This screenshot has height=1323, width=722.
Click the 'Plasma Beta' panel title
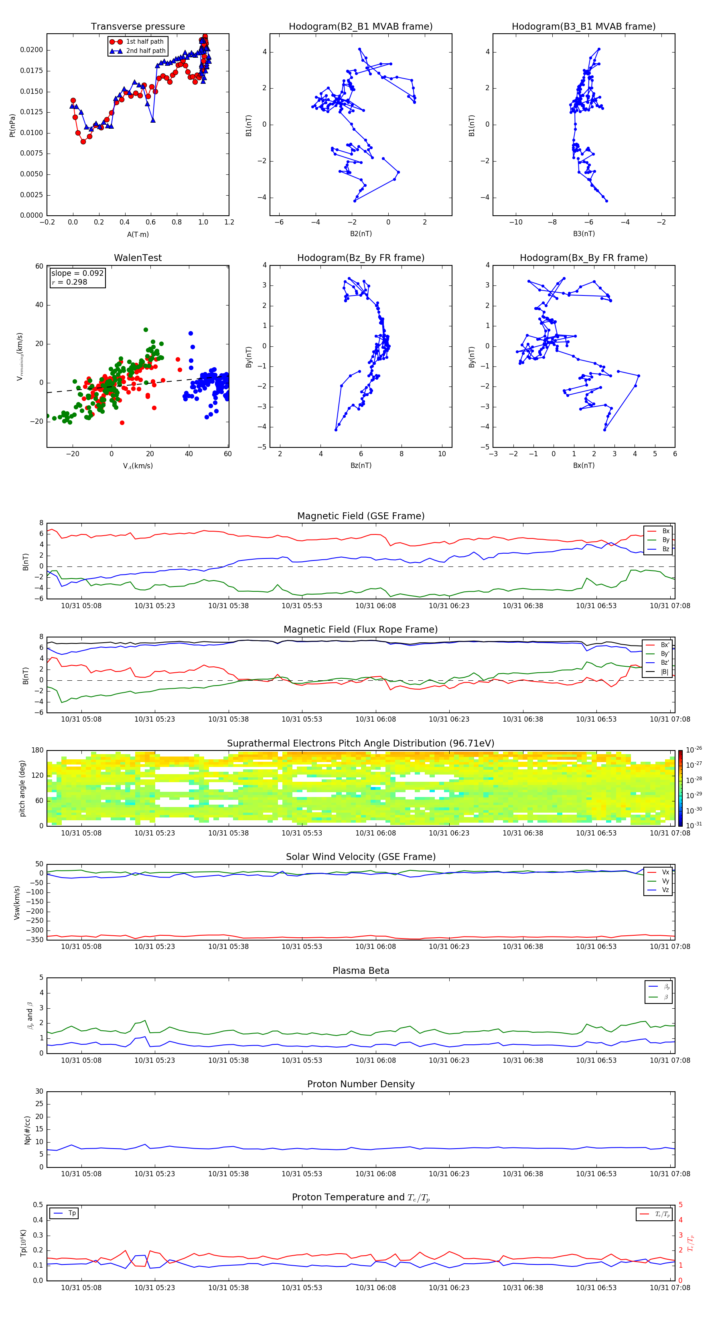point(361,971)
